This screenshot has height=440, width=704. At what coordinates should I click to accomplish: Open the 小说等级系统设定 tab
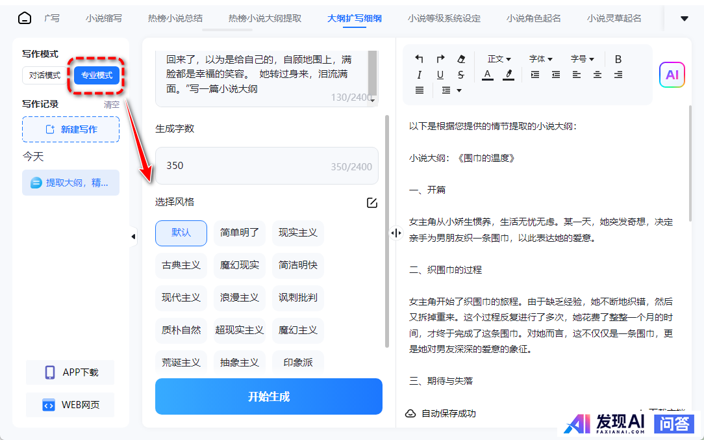[x=444, y=18]
